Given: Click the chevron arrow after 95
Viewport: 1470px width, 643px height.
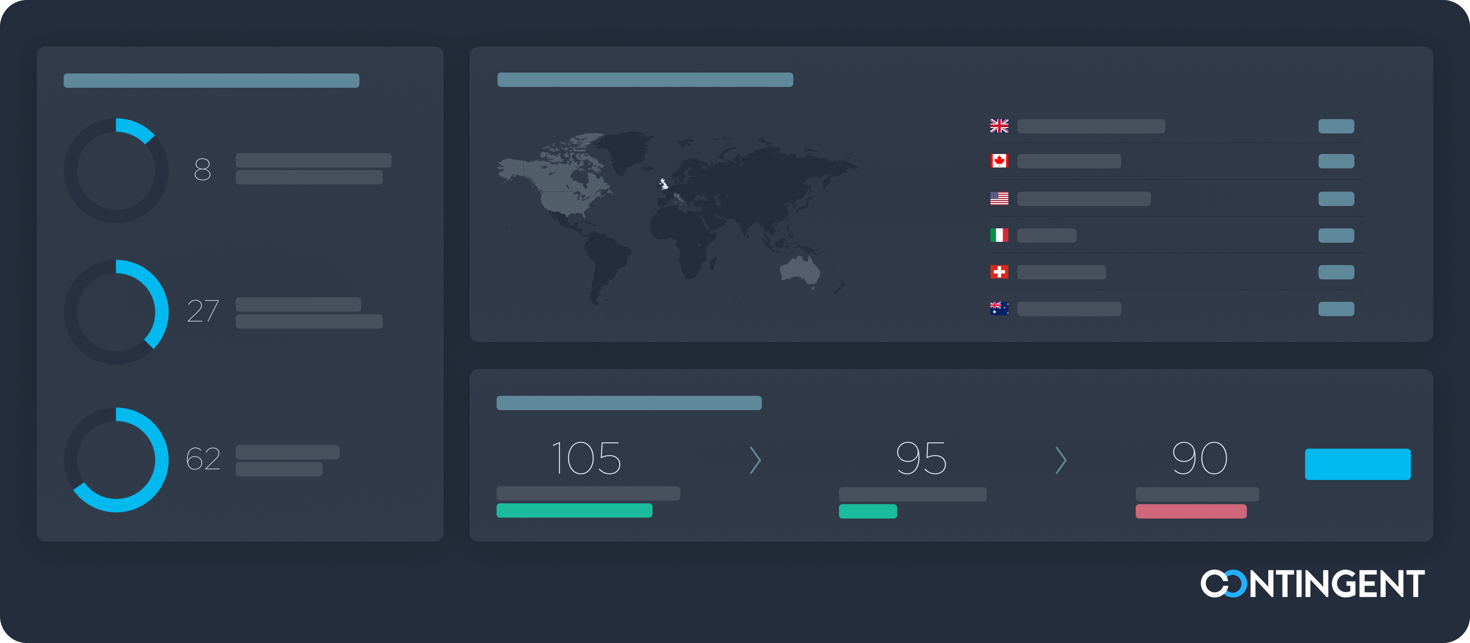Looking at the screenshot, I should click(x=1061, y=460).
